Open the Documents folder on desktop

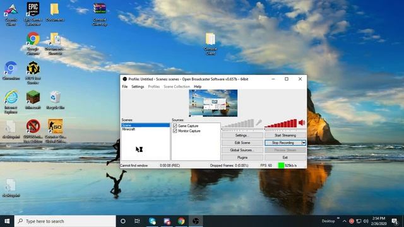55,13
